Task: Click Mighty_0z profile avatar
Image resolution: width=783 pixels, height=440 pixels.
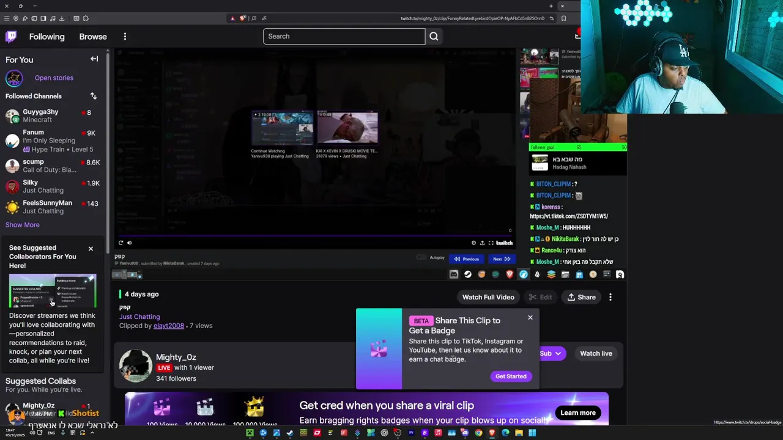Action: click(135, 366)
